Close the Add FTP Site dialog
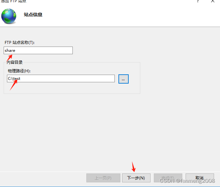The width and height of the screenshot is (220, 187). 213,1
